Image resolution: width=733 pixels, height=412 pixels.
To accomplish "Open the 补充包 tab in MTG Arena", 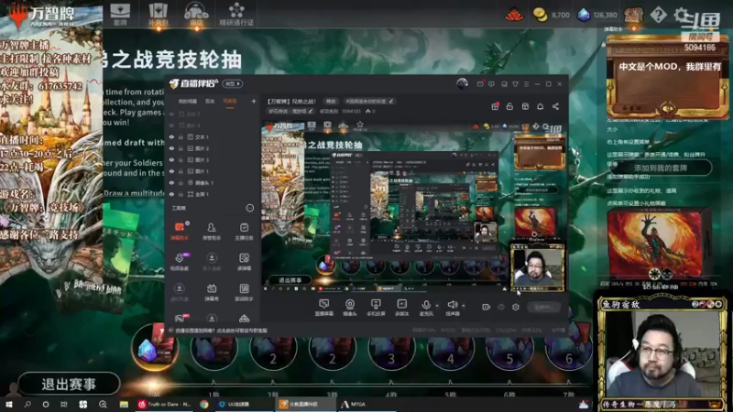I will click(158, 14).
